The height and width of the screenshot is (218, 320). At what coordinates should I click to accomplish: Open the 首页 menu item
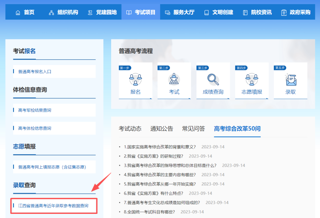pyautogui.click(x=29, y=12)
